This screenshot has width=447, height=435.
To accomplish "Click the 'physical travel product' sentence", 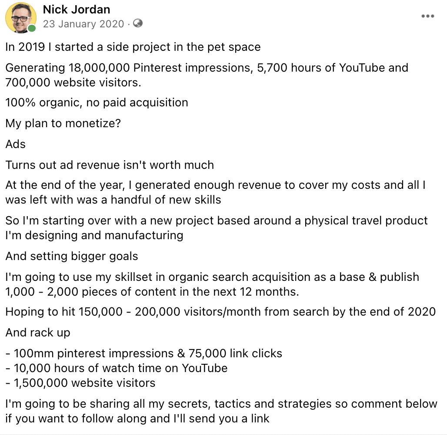I will [x=217, y=228].
